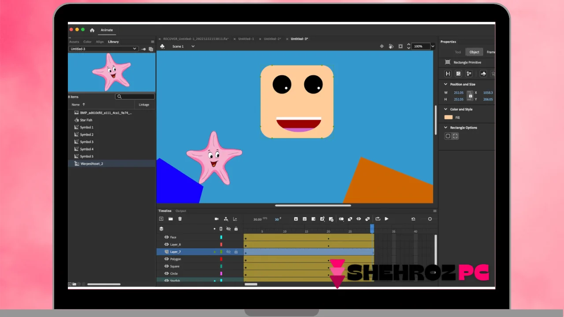
Task: Toggle width and height lock
Action: [x=470, y=96]
